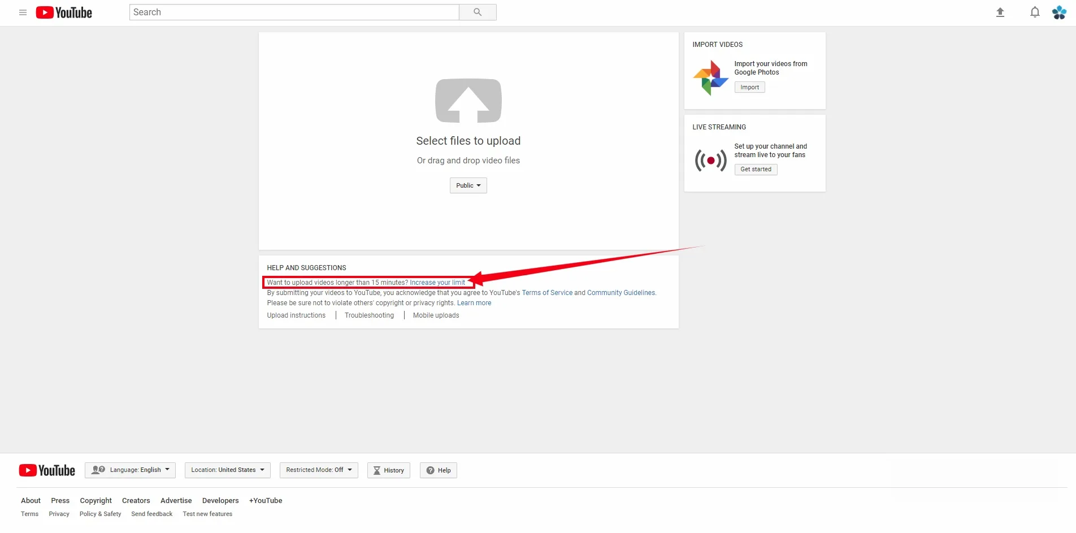Open the About footer link
This screenshot has height=533, width=1076.
pos(31,501)
